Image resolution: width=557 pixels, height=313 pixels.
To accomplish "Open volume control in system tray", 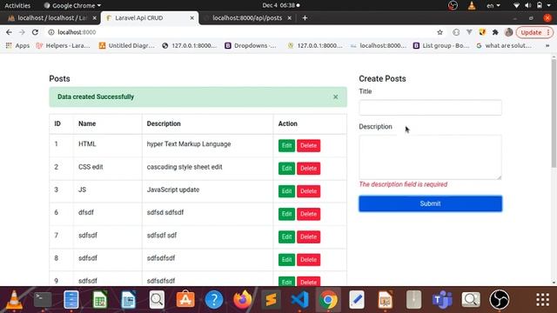I will pyautogui.click(x=528, y=5).
